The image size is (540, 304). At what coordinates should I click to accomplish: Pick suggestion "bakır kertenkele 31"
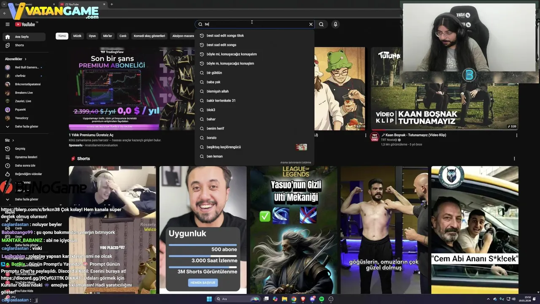click(x=254, y=100)
